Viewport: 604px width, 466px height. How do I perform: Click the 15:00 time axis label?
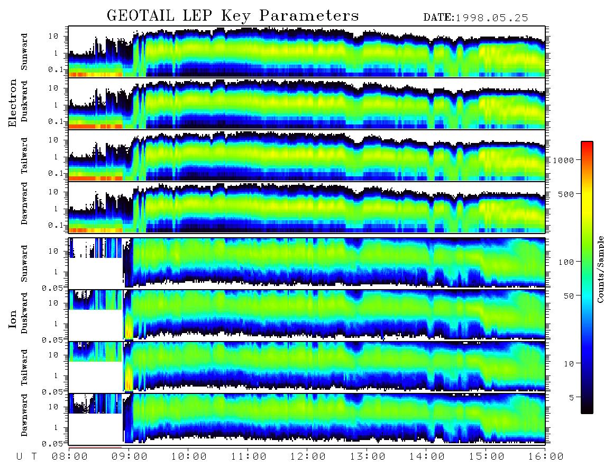point(487,456)
